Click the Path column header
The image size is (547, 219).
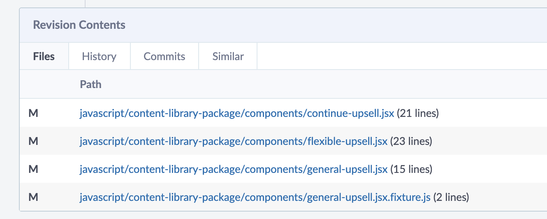90,84
